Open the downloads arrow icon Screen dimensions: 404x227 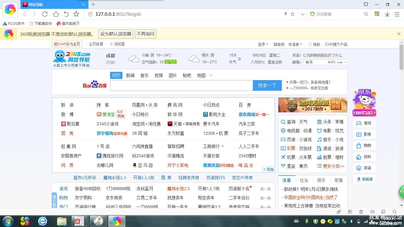pyautogui.click(x=387, y=14)
